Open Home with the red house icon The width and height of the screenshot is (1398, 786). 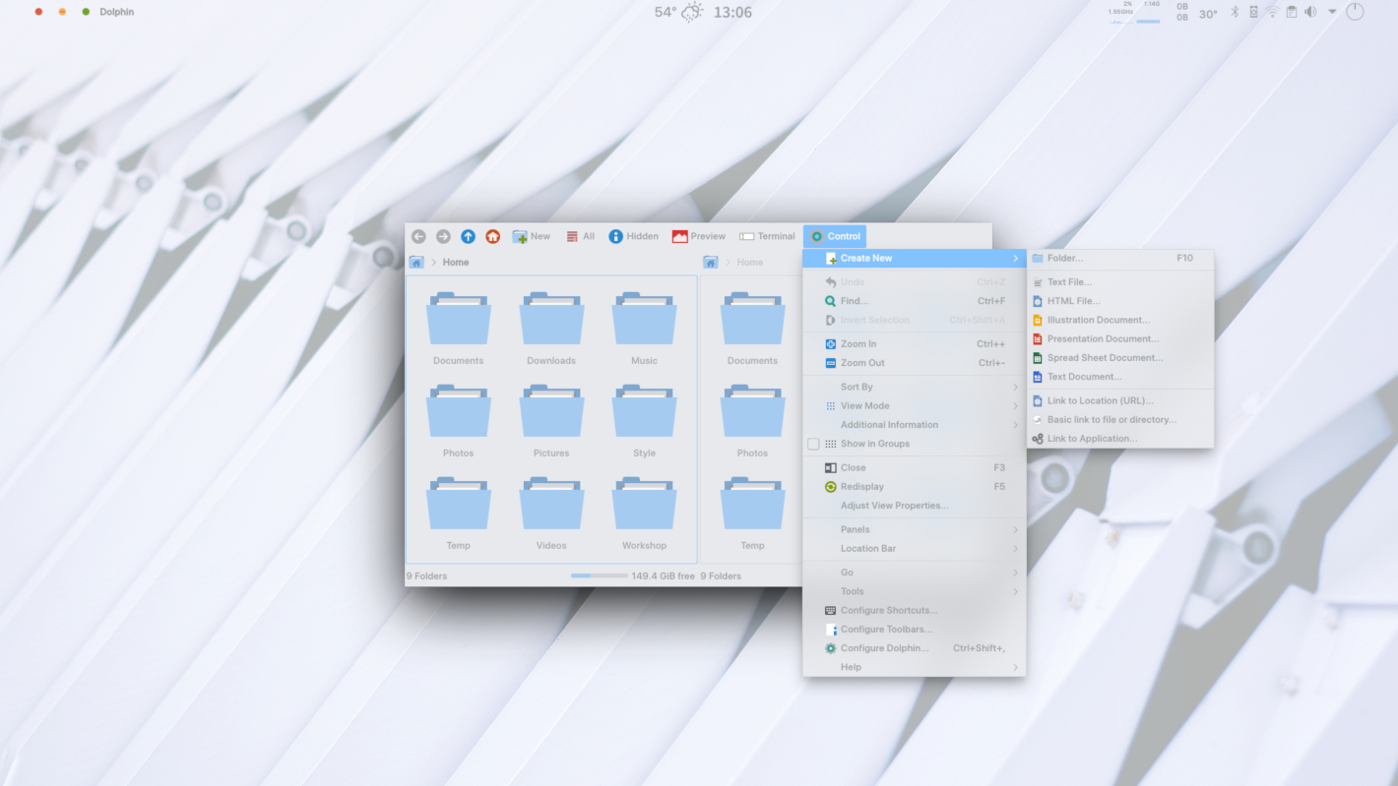[493, 236]
